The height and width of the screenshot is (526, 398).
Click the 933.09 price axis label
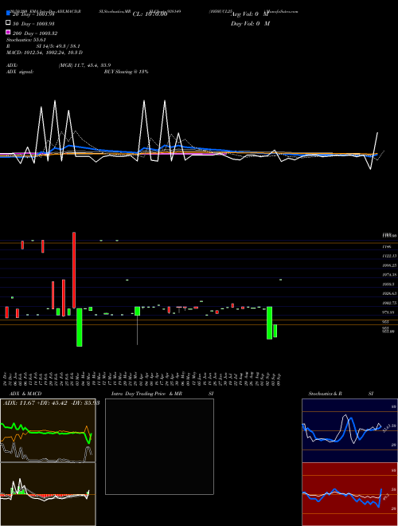(388, 331)
